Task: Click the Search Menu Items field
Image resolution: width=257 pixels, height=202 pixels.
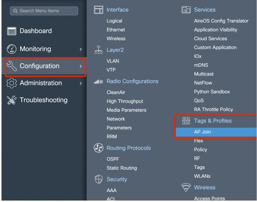Action: tap(44, 11)
